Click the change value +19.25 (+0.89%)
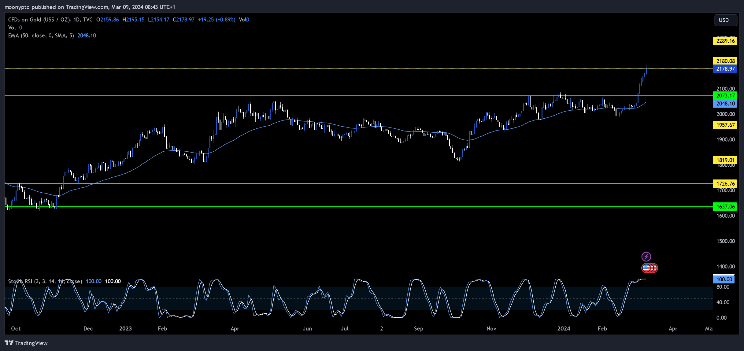This screenshot has width=744, height=351. click(x=217, y=20)
